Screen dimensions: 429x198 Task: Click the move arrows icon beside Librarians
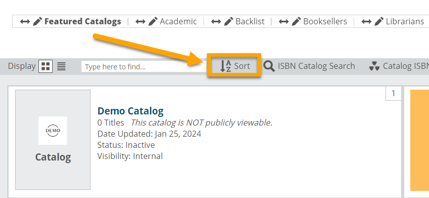tap(366, 21)
